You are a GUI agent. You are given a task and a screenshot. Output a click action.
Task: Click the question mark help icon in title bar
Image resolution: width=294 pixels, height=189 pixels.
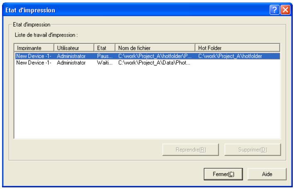tap(275, 10)
